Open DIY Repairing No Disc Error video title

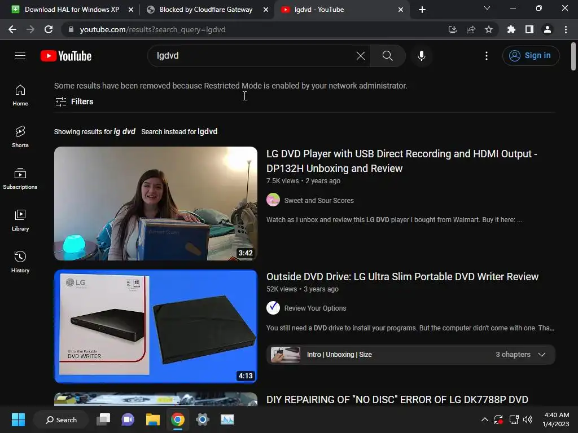[397, 400]
